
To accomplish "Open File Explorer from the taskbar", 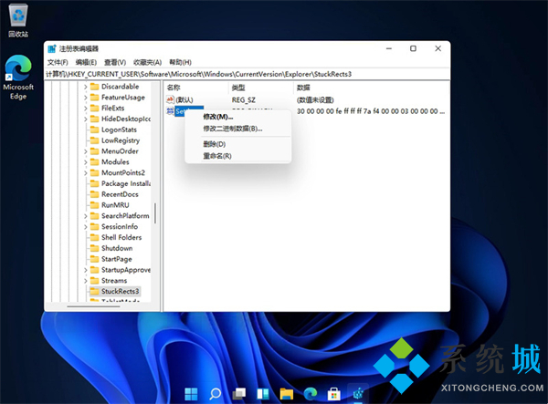I will (287, 394).
